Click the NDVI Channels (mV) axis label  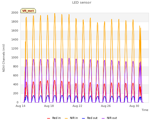point(4,58)
